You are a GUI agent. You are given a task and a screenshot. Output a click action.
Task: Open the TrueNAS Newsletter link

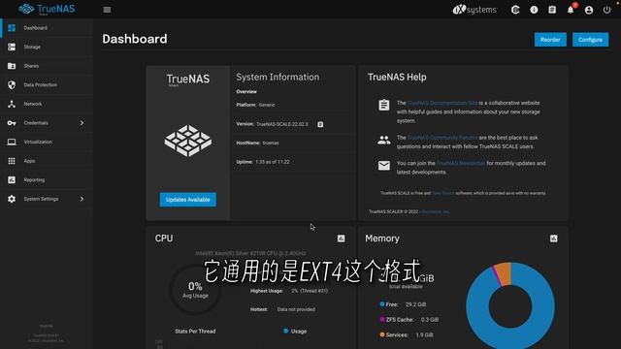click(x=461, y=163)
